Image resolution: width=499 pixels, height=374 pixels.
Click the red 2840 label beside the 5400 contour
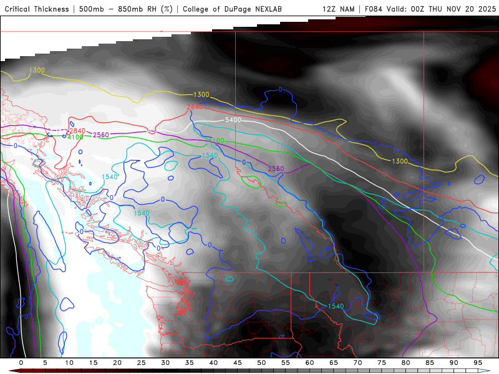pos(195,107)
